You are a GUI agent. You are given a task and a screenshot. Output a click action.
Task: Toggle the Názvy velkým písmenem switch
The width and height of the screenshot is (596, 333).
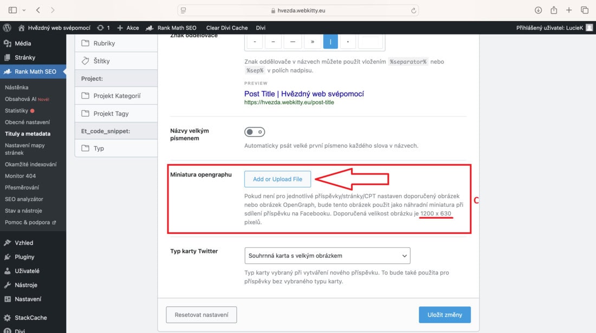point(255,132)
